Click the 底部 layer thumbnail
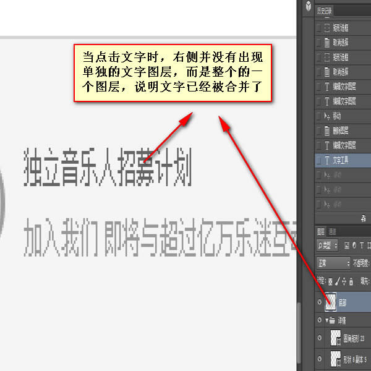 click(331, 302)
